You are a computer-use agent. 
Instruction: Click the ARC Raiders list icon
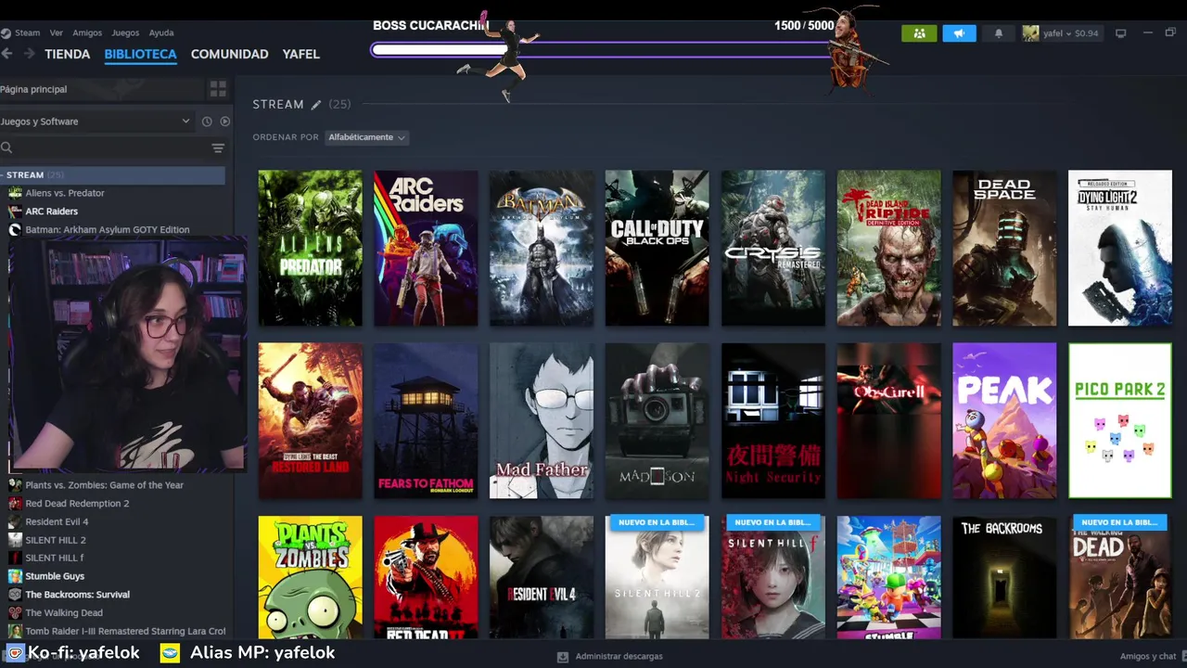point(15,212)
